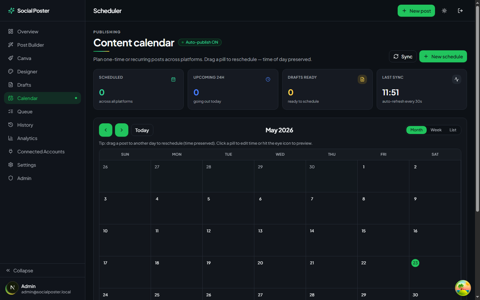The height and width of the screenshot is (300, 480).
Task: Click the document icon on Drafts Ready card
Action: click(x=362, y=79)
